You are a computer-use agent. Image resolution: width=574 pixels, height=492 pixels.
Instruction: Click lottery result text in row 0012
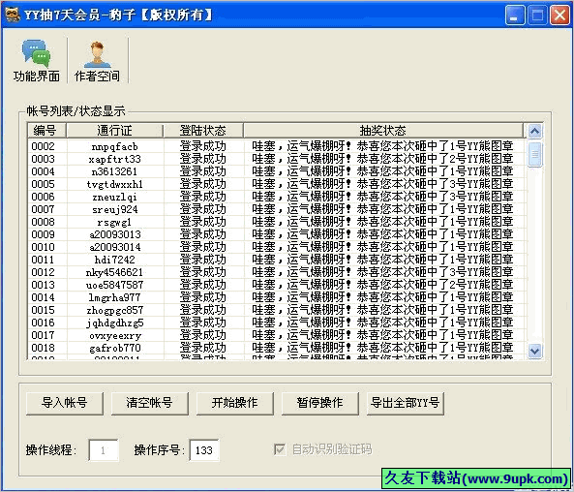382,272
